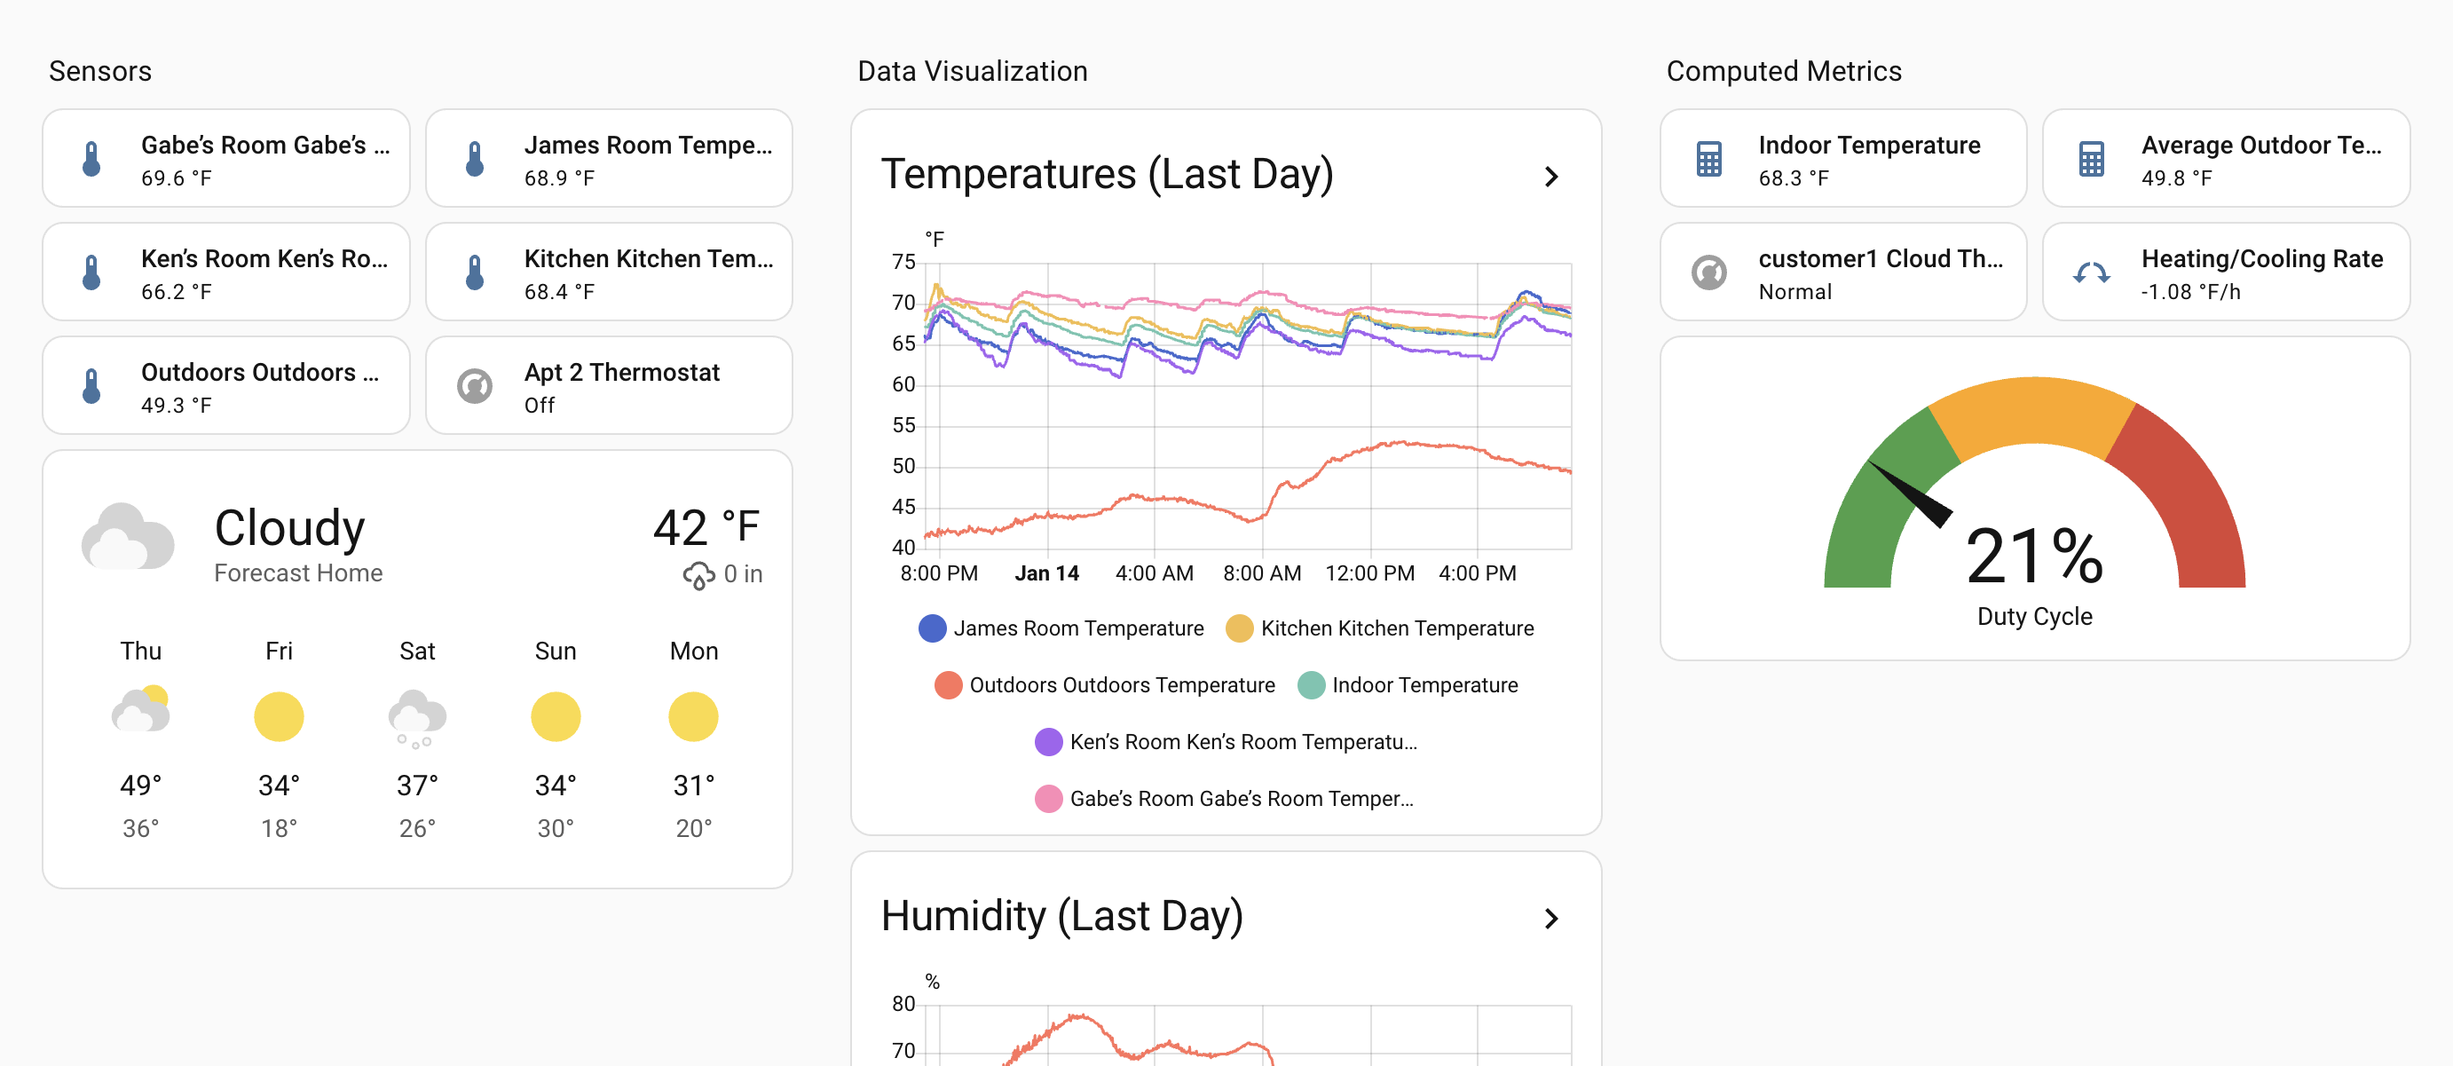Image resolution: width=2453 pixels, height=1066 pixels.
Task: Click the Outdoors sensor thermometer icon
Action: [91, 385]
